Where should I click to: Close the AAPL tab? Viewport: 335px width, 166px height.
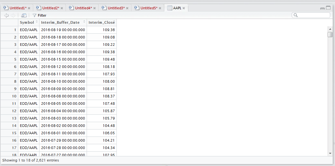[184, 8]
